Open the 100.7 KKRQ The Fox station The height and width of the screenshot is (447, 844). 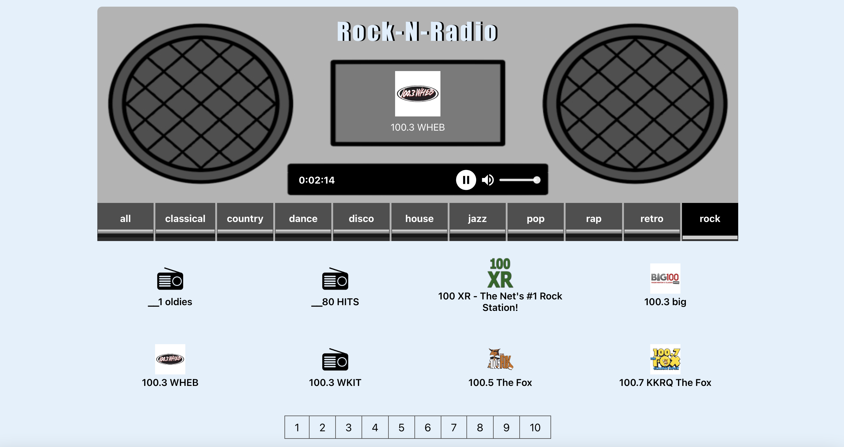tap(666, 360)
